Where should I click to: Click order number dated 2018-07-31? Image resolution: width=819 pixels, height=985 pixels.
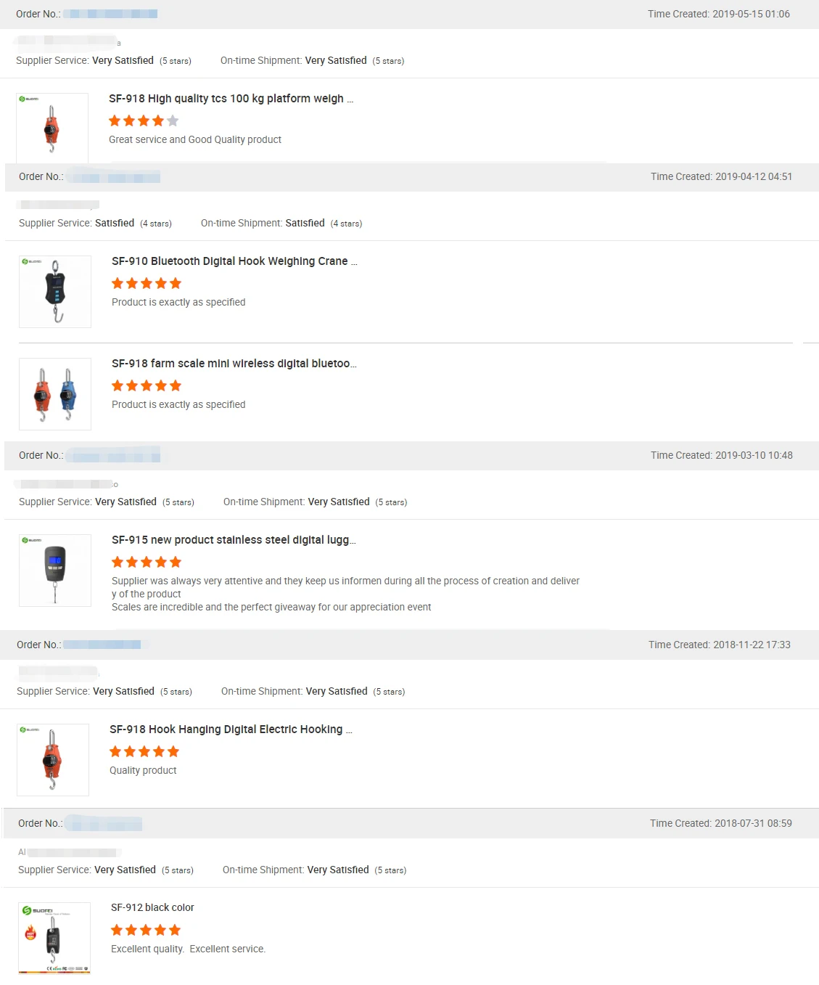coord(103,823)
